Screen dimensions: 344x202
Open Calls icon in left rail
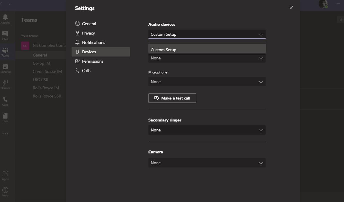(x=5, y=101)
